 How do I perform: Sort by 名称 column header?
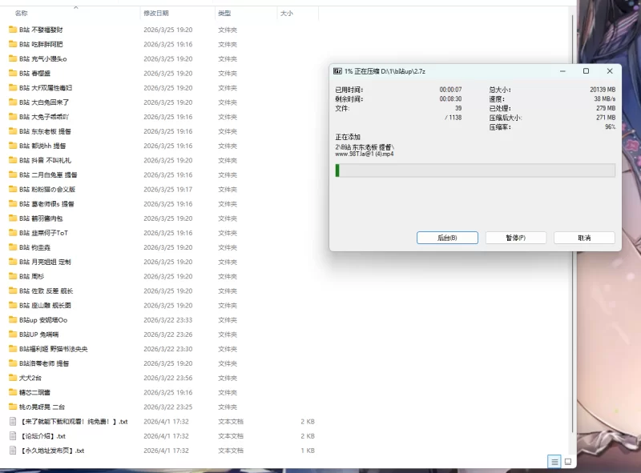point(22,13)
